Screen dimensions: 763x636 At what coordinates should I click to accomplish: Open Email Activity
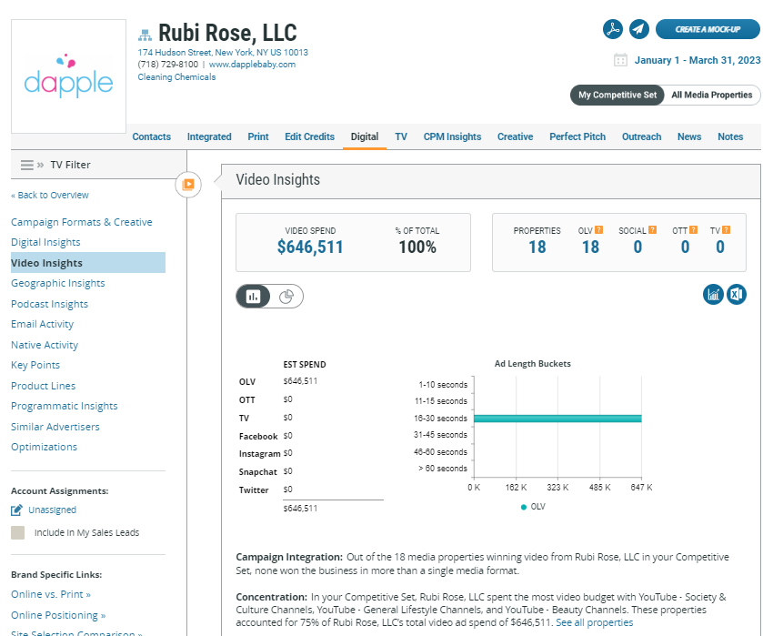[43, 324]
